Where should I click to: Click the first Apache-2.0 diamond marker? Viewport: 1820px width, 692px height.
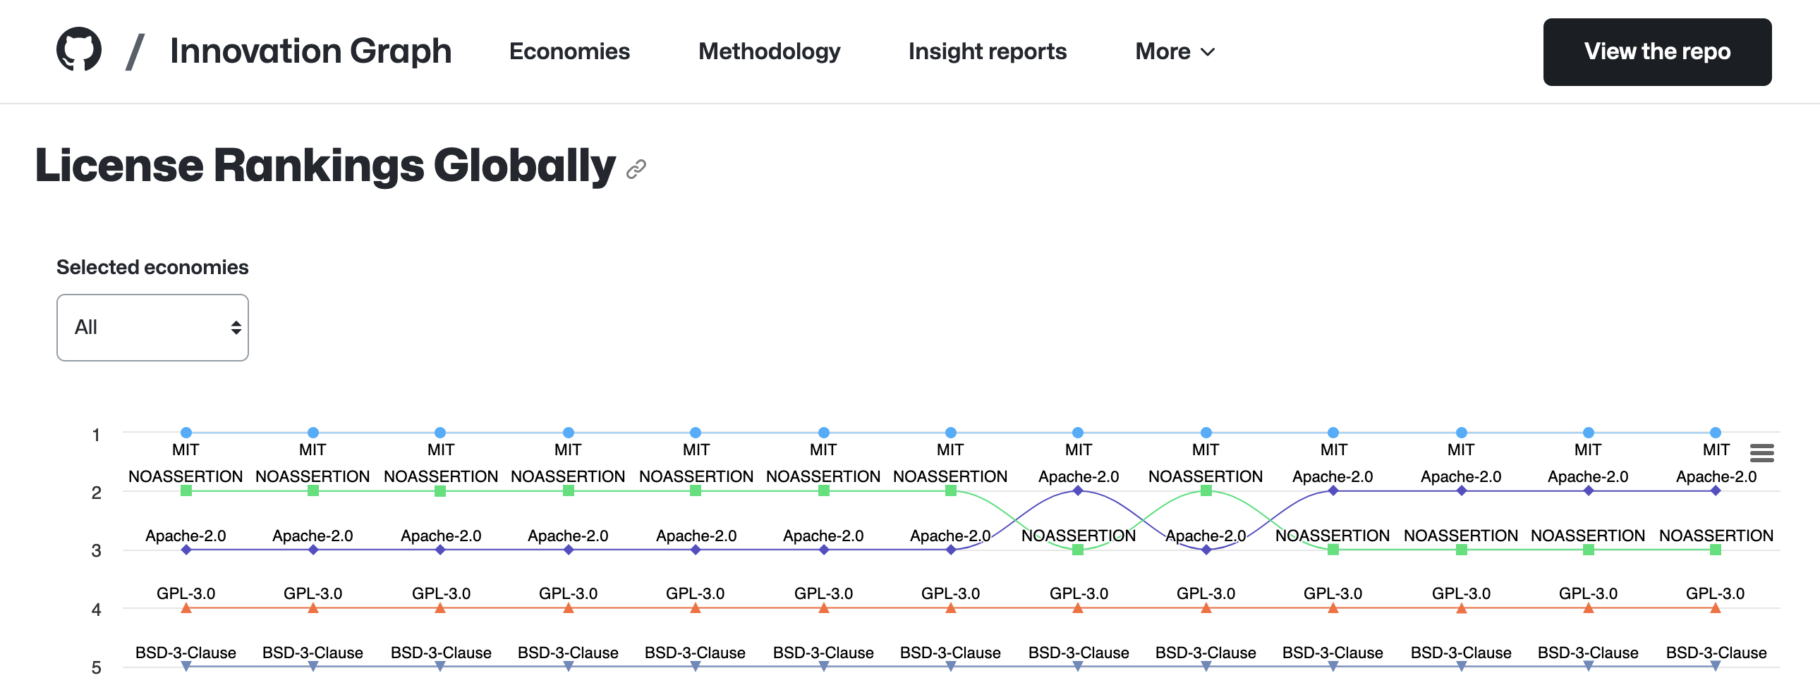click(x=186, y=550)
